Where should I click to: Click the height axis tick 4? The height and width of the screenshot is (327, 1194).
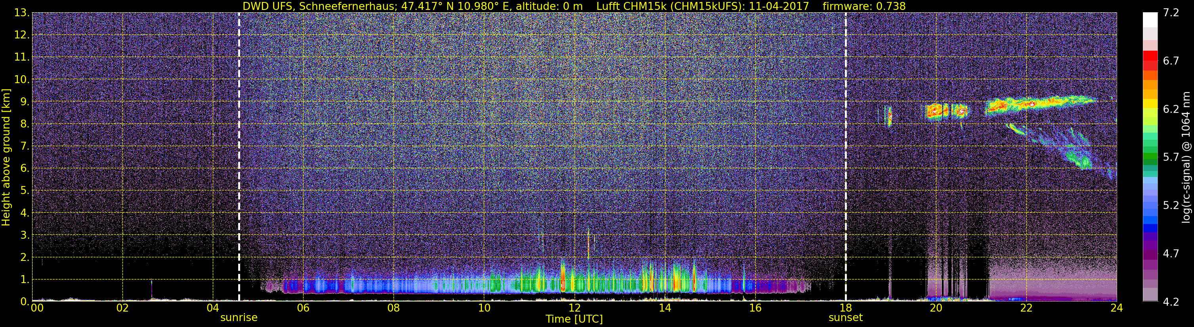click(x=24, y=213)
